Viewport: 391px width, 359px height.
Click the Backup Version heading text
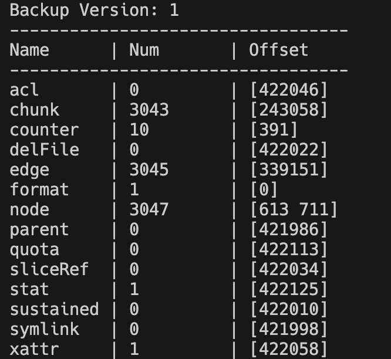(95, 11)
